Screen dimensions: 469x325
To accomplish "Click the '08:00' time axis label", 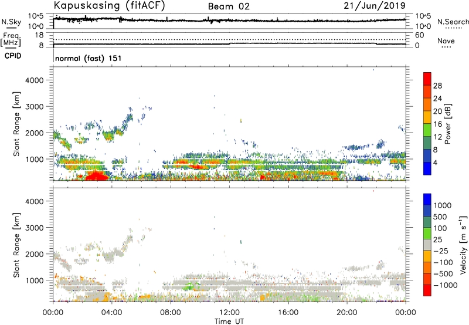I will click(x=171, y=313).
